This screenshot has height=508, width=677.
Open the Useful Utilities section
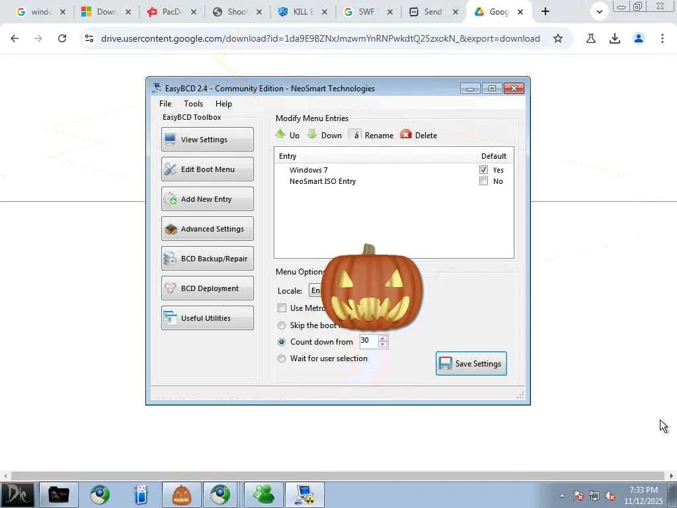pos(207,318)
